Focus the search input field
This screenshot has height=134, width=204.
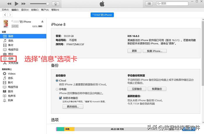click(172, 3)
